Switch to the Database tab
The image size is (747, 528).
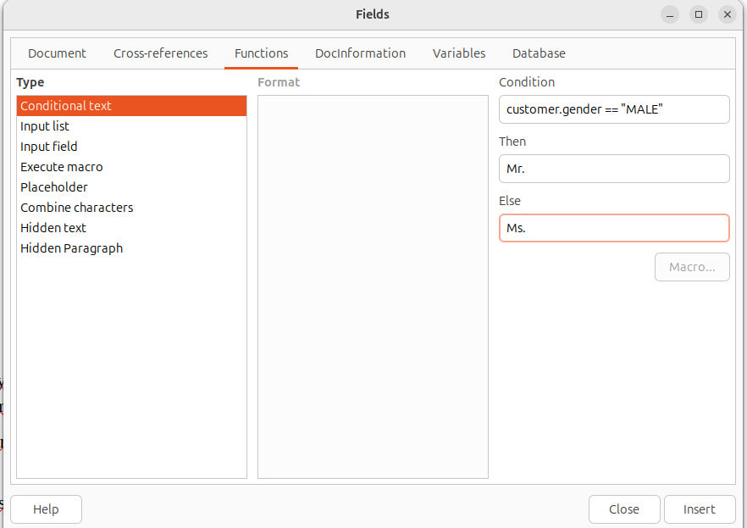(x=539, y=53)
